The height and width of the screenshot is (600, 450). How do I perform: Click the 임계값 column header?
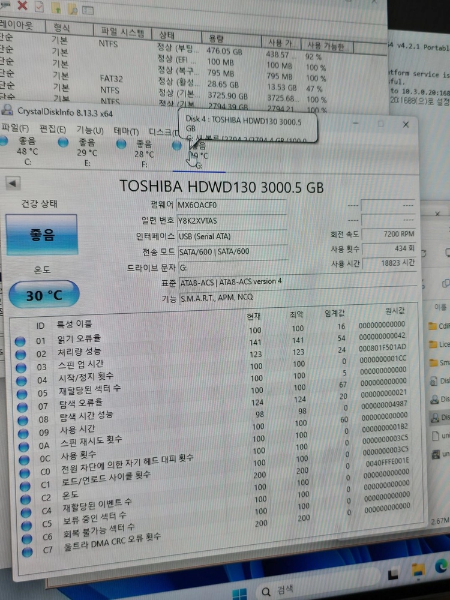point(335,313)
